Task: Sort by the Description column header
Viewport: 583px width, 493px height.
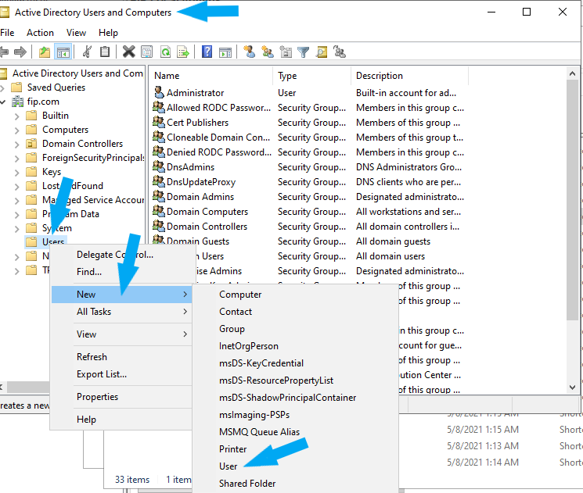Action: pos(409,76)
